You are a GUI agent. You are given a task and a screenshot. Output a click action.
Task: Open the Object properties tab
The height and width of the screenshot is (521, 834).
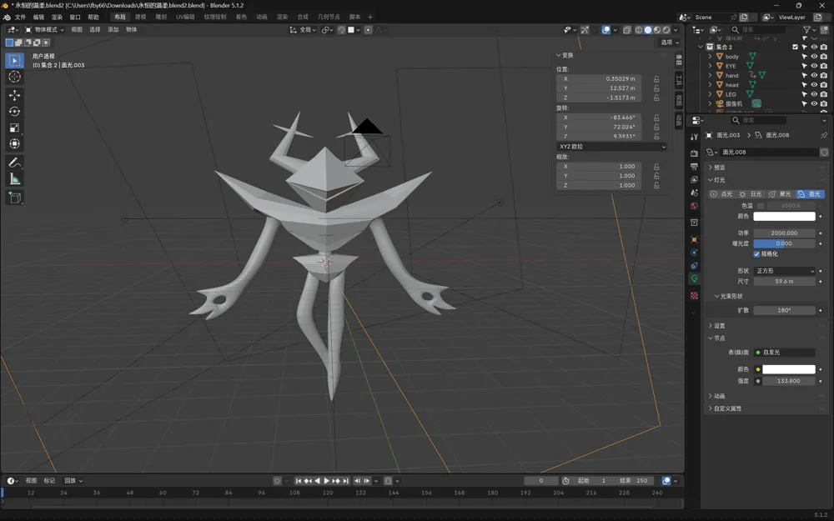(x=694, y=239)
